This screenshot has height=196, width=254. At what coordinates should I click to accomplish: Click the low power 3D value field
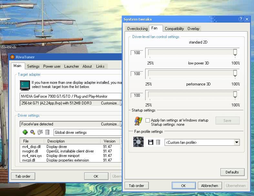[x=137, y=74]
